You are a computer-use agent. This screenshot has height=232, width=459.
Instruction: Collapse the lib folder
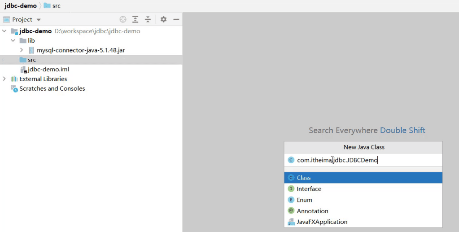tap(13, 41)
